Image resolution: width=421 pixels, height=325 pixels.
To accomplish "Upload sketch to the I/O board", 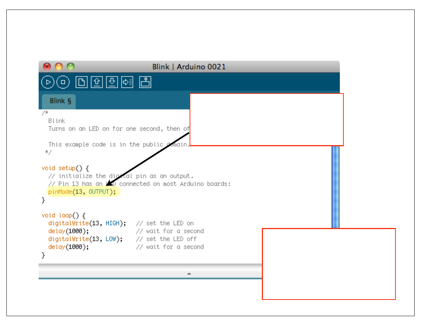I will coord(127,82).
